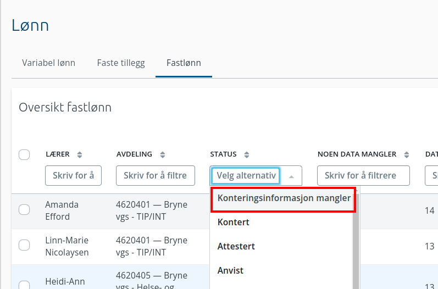Click the Lærer filter input field
This screenshot has height=289, width=438.
point(73,175)
